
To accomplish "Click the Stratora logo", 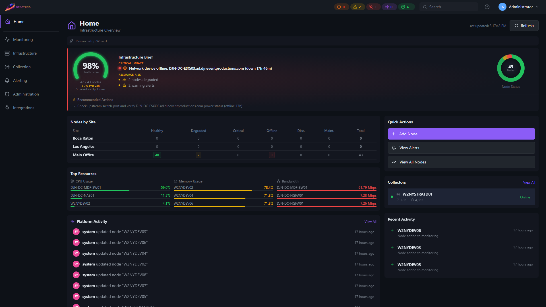I will pyautogui.click(x=18, y=7).
